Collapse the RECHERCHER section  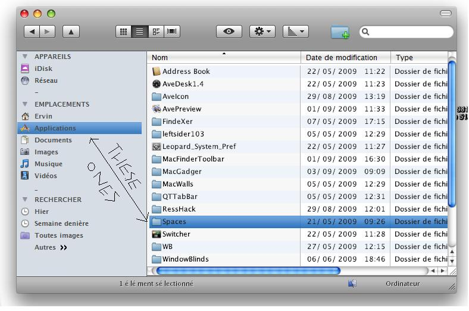click(25, 199)
